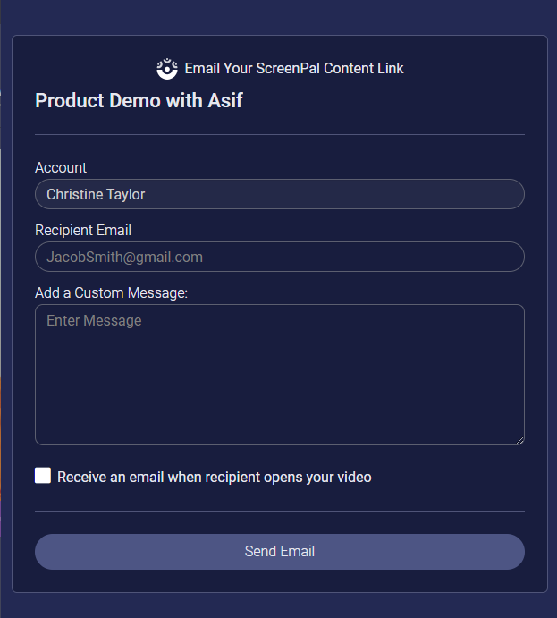The height and width of the screenshot is (618, 557).
Task: Click the ScreenPal logo icon
Action: pyautogui.click(x=167, y=68)
